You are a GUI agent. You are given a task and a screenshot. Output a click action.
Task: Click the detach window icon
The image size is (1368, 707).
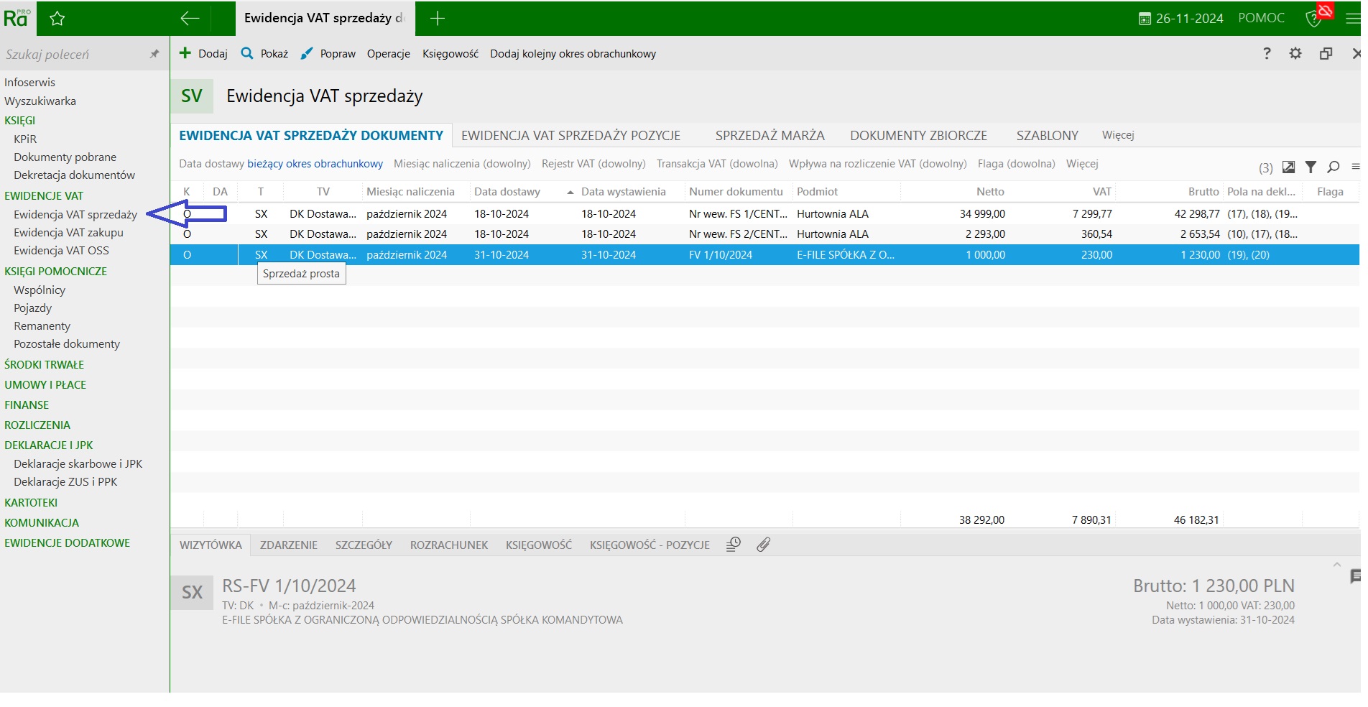[1326, 53]
